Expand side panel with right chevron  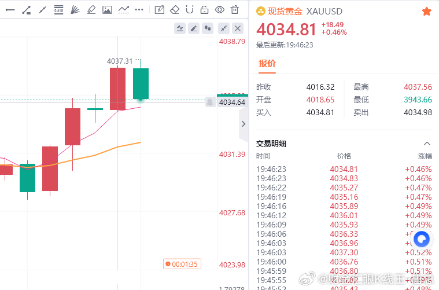244,124
